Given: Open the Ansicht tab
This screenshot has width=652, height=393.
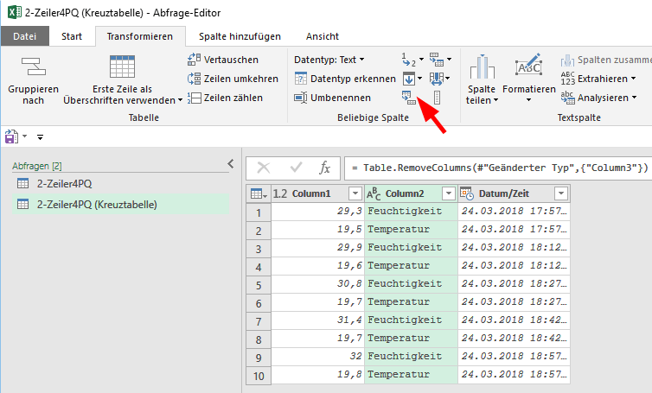Looking at the screenshot, I should [x=323, y=36].
